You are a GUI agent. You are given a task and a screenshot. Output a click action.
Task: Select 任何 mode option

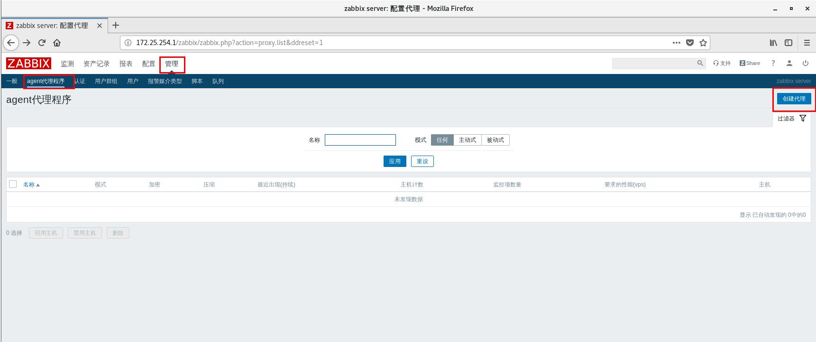coord(442,140)
